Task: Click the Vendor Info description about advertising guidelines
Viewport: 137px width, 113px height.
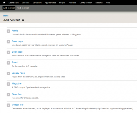Action: 73,108
